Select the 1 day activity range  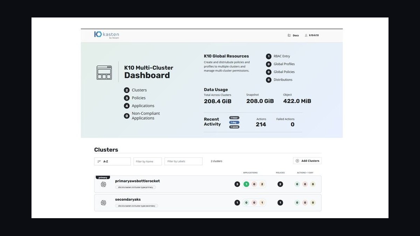(x=234, y=122)
